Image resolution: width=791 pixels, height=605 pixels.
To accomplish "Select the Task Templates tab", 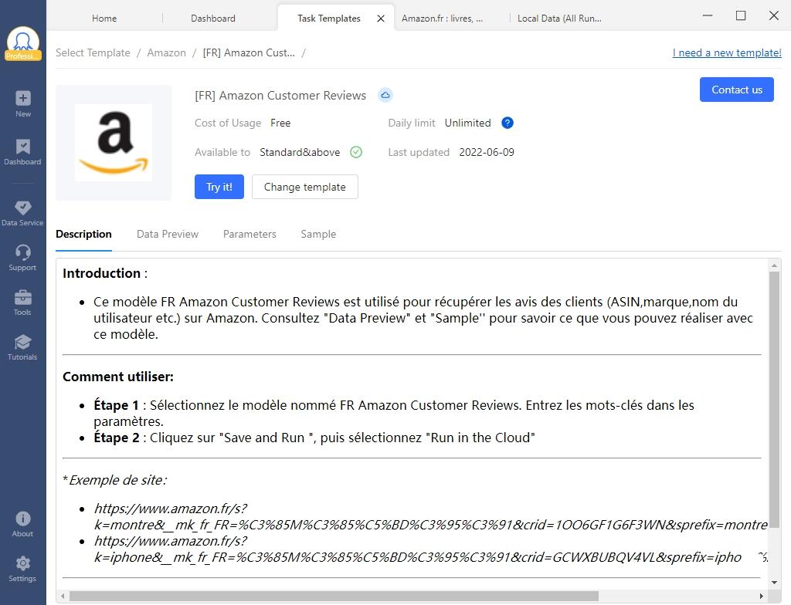I will 329,19.
